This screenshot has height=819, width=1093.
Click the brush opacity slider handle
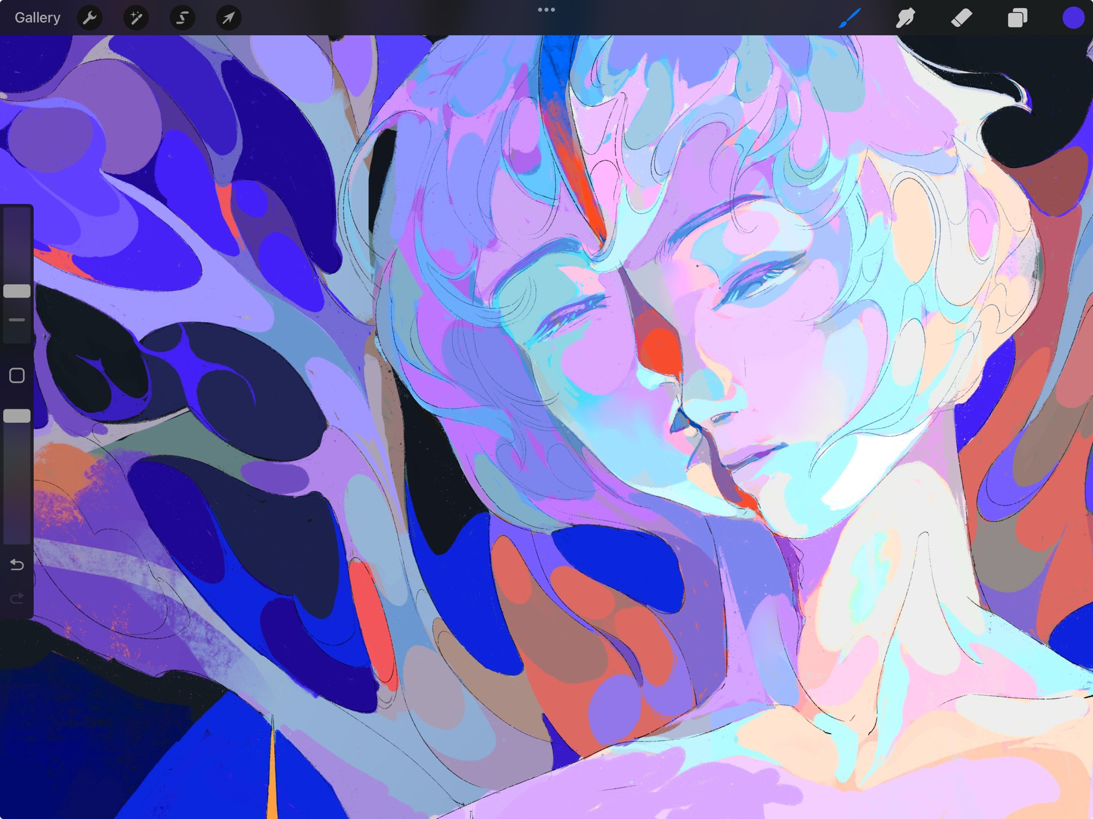[17, 416]
